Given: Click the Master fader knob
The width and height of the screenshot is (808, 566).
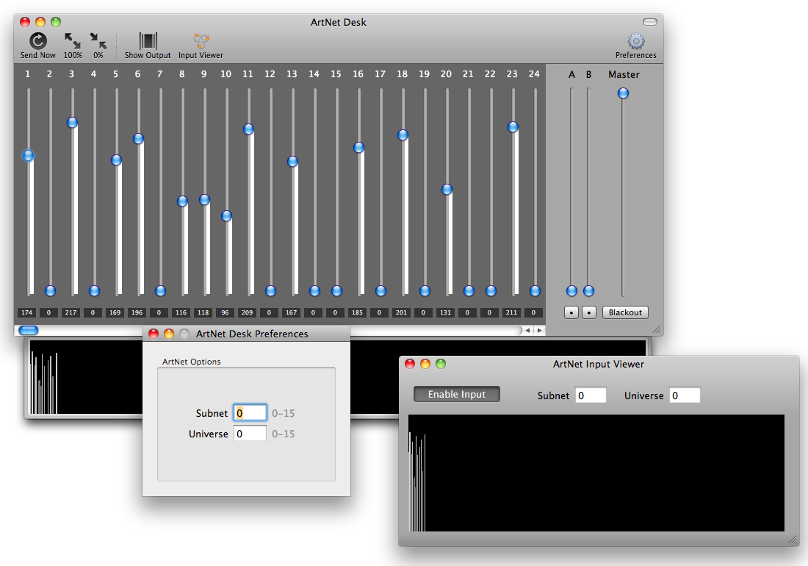Looking at the screenshot, I should coord(623,93).
